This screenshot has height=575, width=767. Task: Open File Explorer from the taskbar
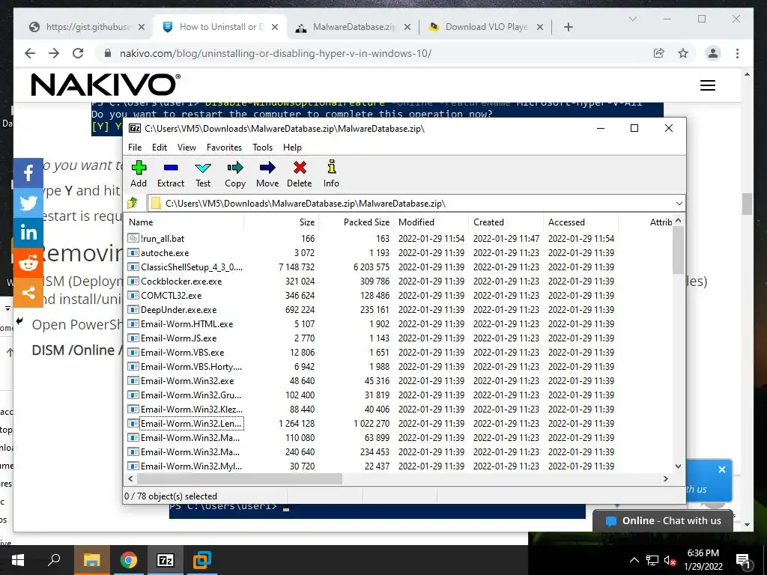click(91, 560)
